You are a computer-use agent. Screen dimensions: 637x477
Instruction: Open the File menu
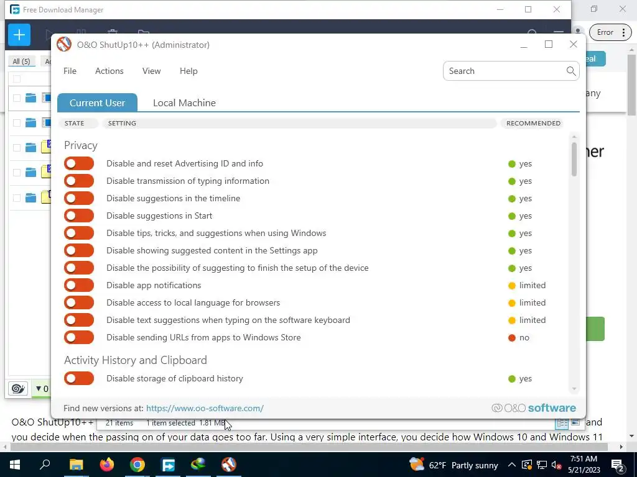coord(70,71)
